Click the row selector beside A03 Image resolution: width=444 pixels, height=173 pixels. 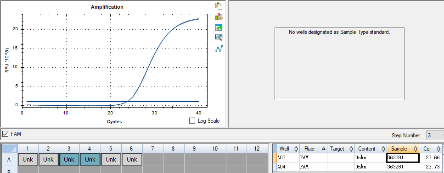pyautogui.click(x=274, y=158)
